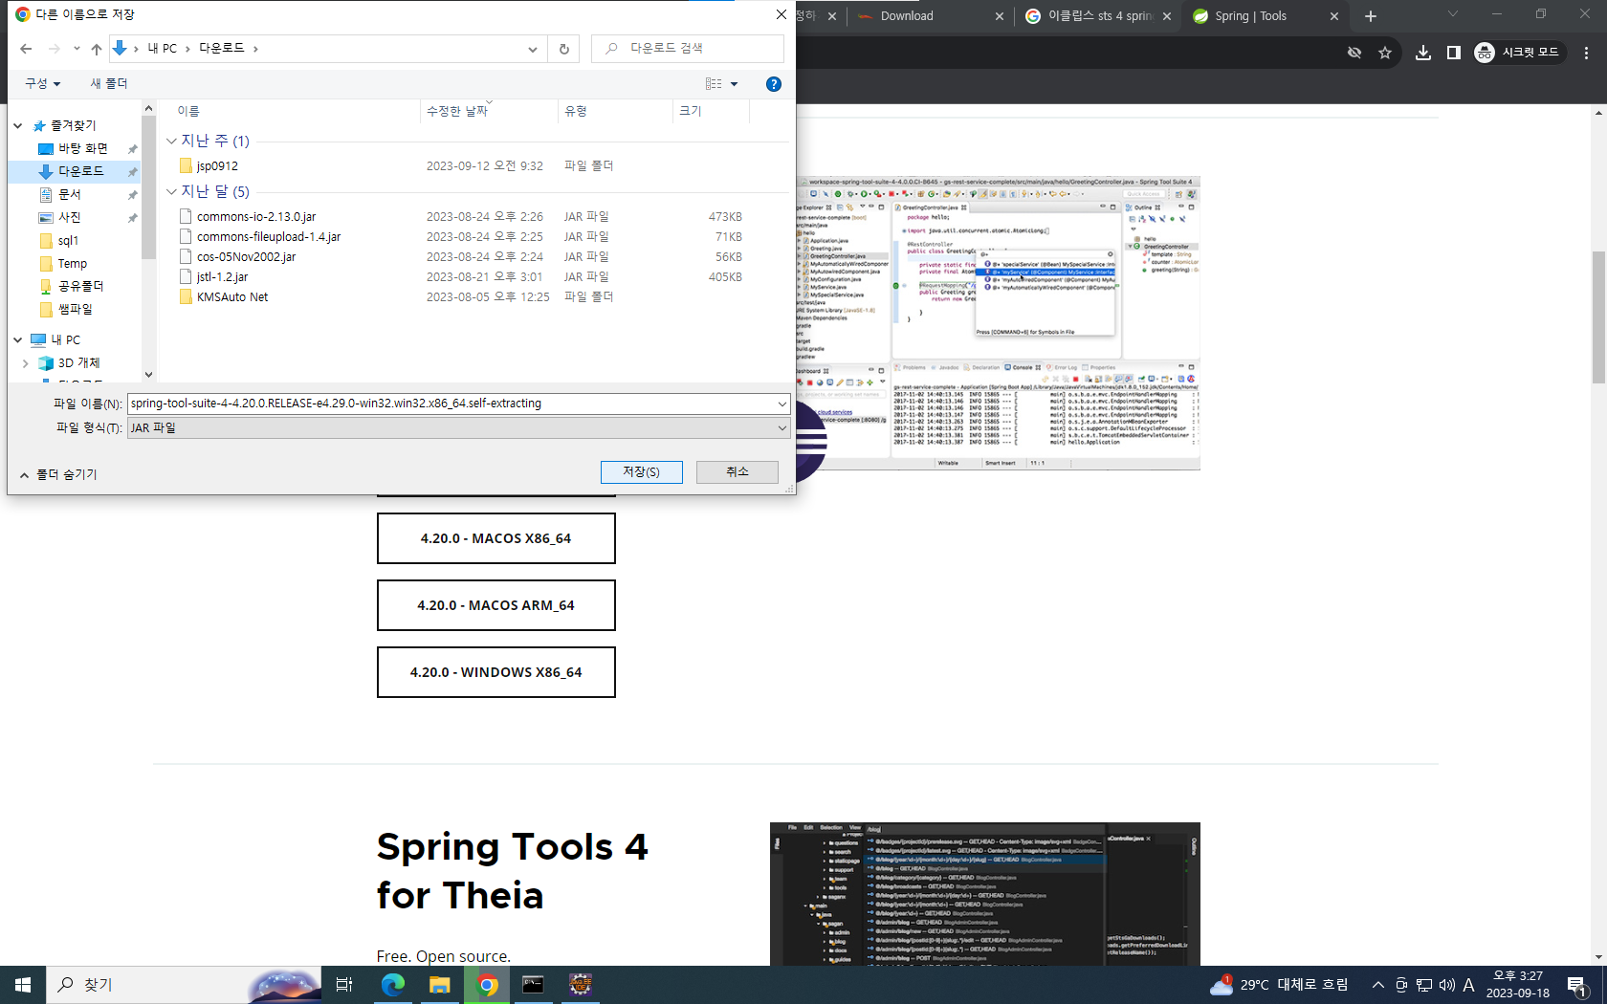Open the notification center icon
The width and height of the screenshot is (1607, 1004).
(1577, 985)
